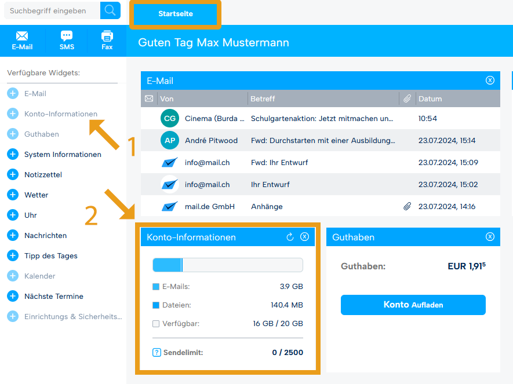
Task: Click the storage usage progress bar
Action: click(x=228, y=265)
